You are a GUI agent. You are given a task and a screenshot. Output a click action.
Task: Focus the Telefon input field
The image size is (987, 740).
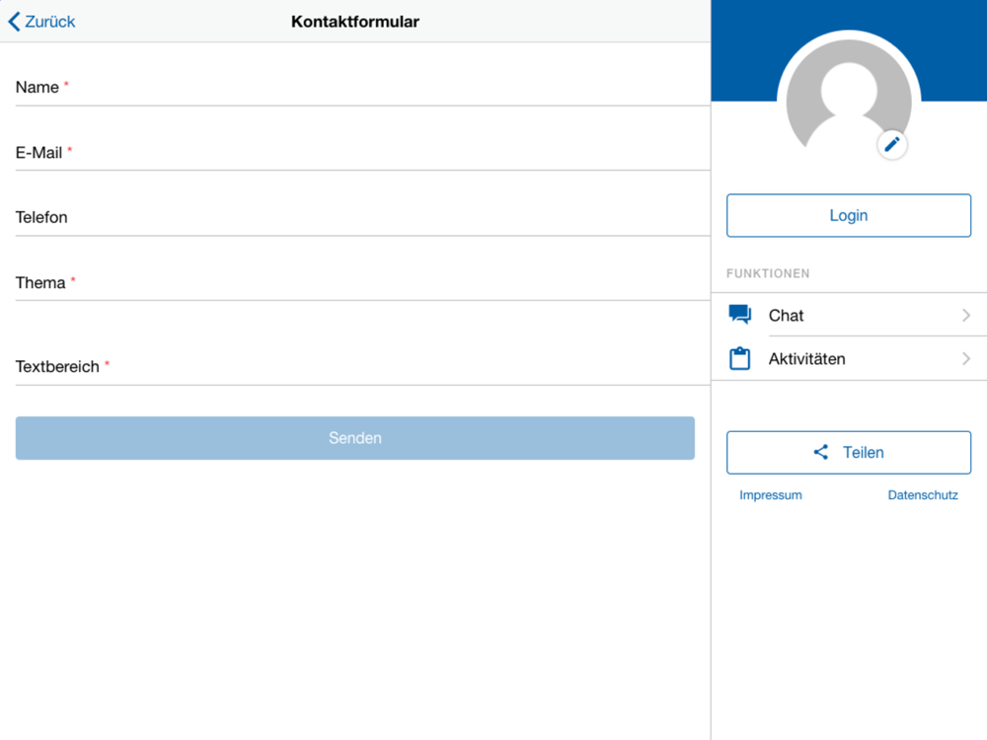click(x=362, y=217)
